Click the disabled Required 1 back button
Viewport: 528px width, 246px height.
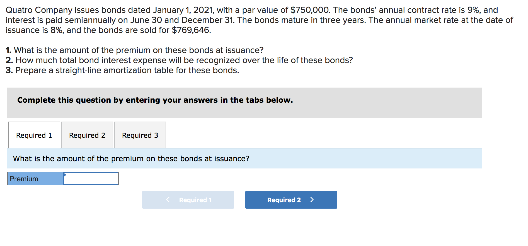(x=188, y=199)
